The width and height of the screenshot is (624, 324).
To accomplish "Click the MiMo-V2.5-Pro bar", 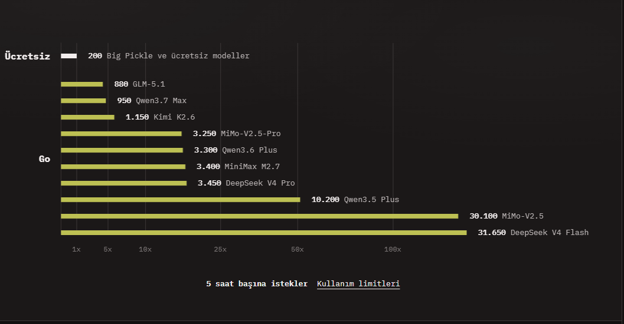I will tap(122, 134).
